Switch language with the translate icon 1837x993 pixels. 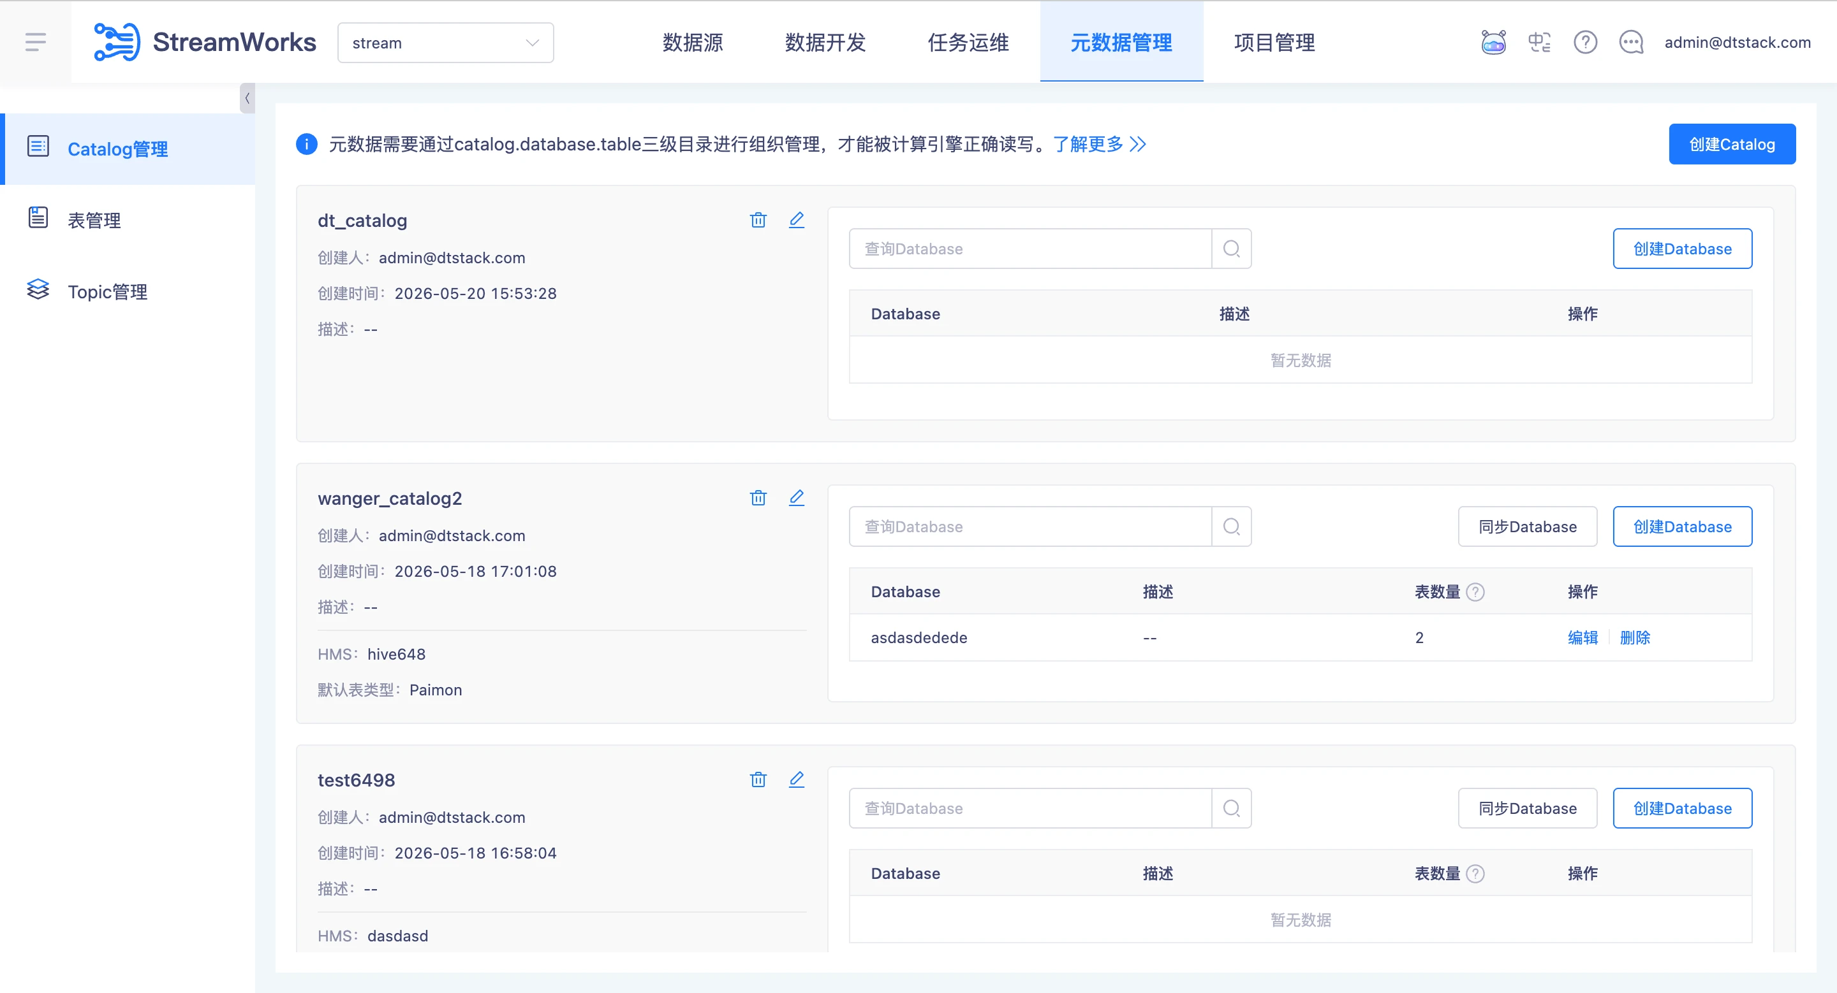pos(1539,42)
